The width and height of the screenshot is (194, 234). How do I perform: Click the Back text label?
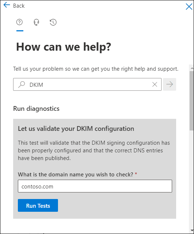pos(19,6)
